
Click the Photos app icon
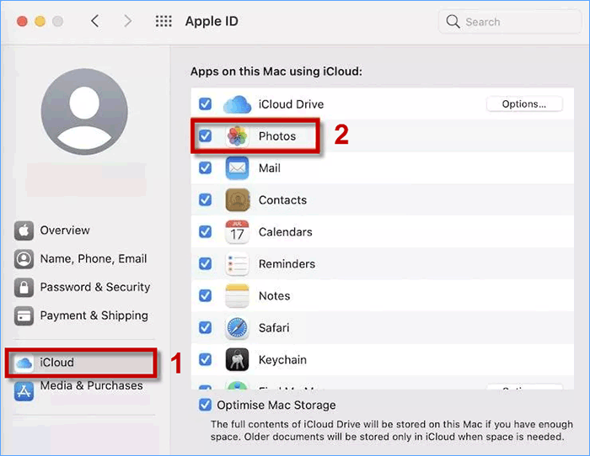(237, 136)
